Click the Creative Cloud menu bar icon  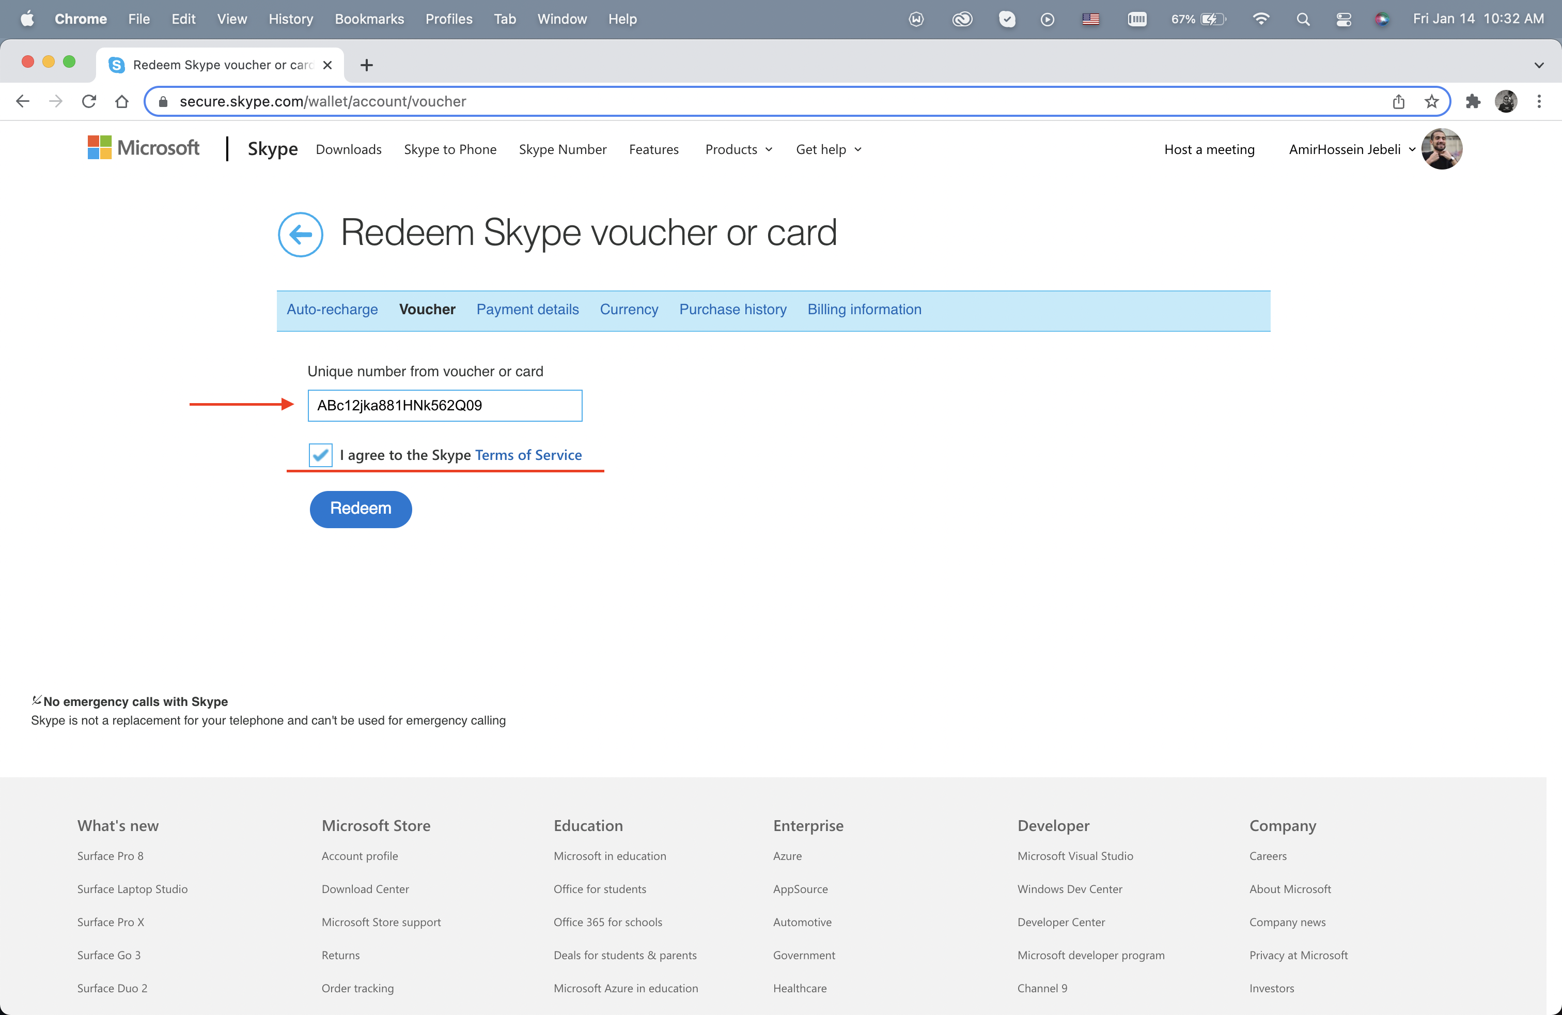tap(962, 19)
